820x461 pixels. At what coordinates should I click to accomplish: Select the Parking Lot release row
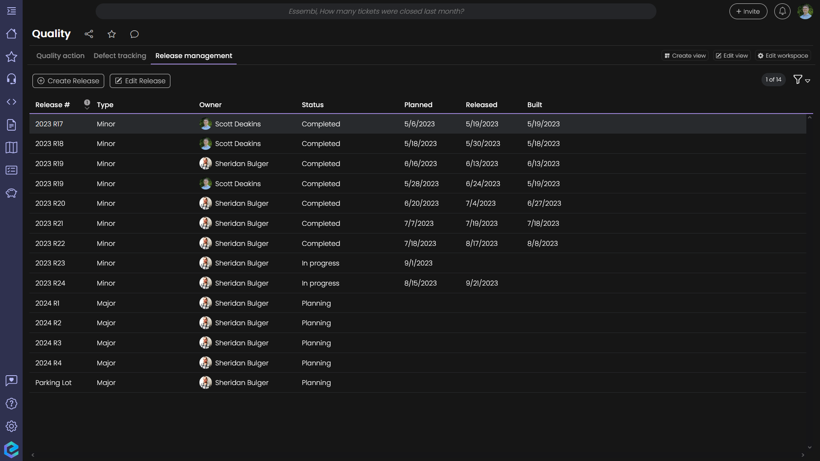tap(418, 382)
